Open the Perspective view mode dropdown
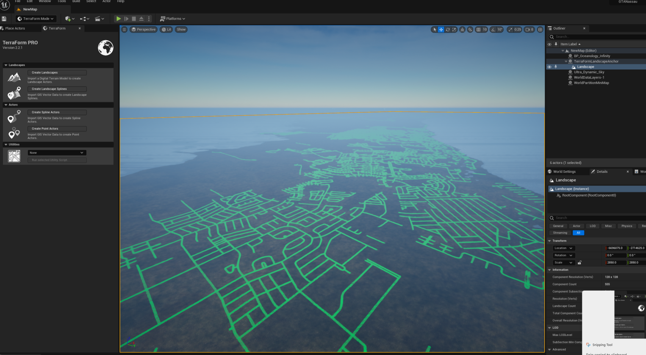Image resolution: width=646 pixels, height=355 pixels. click(143, 30)
